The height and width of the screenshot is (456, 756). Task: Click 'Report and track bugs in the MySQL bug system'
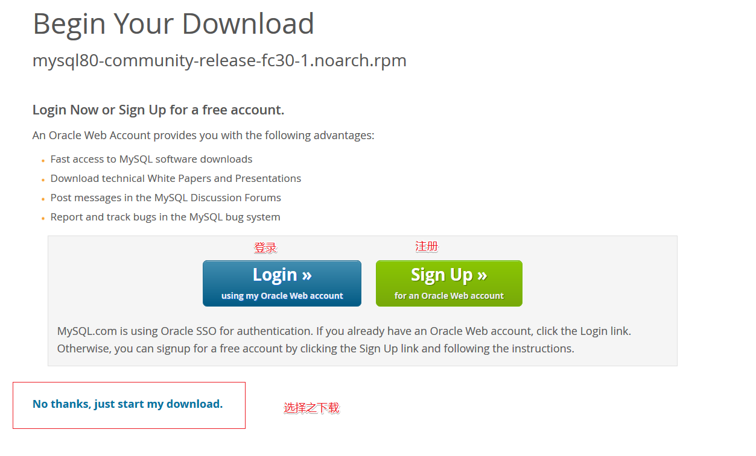pos(165,217)
